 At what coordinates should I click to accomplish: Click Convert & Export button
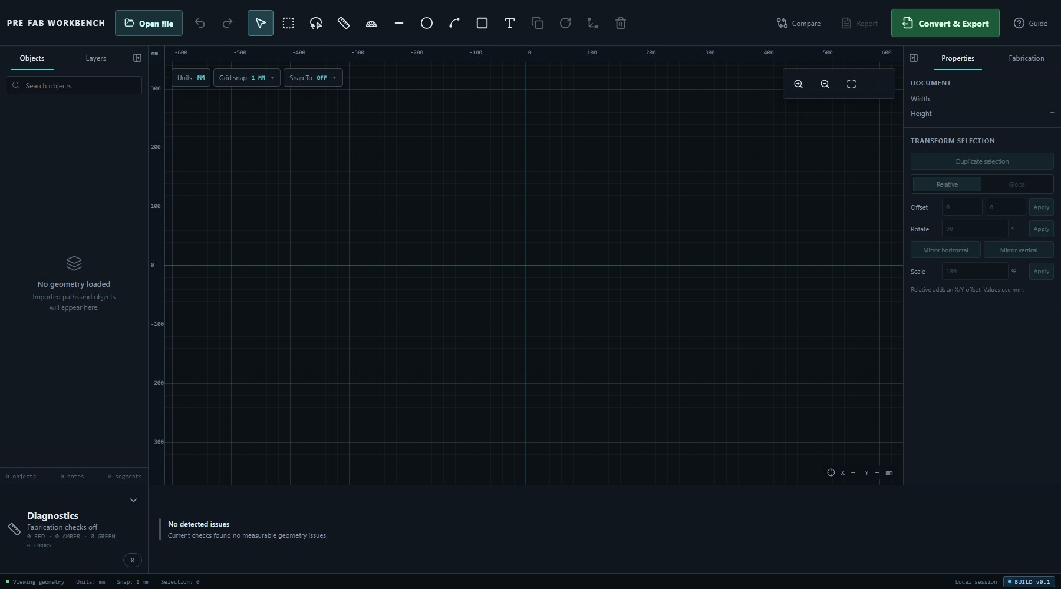point(945,23)
